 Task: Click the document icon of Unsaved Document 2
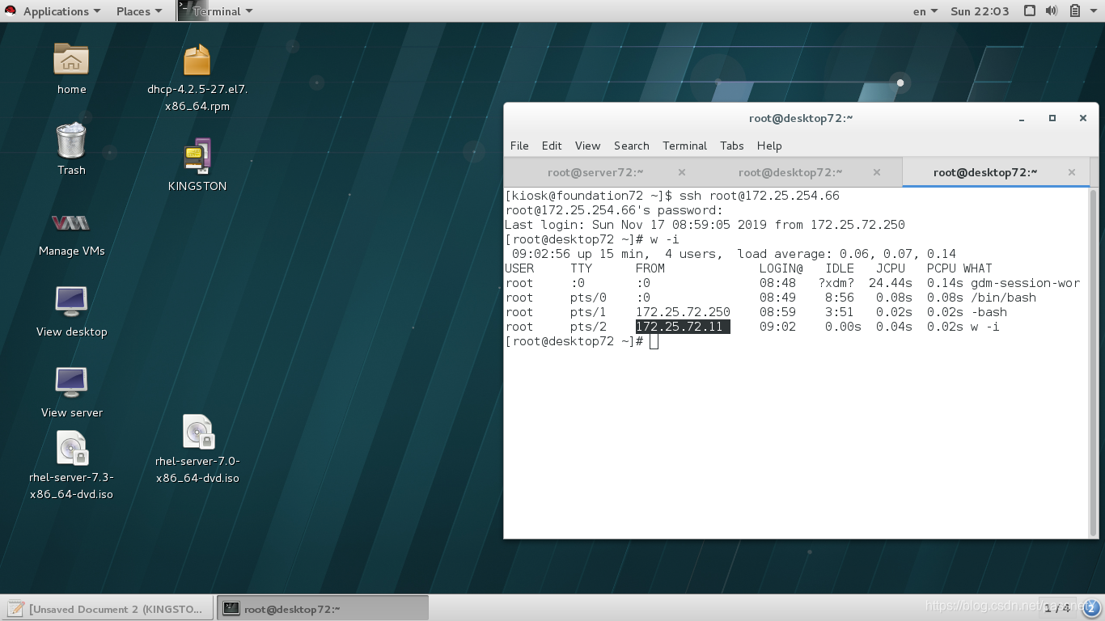15,608
